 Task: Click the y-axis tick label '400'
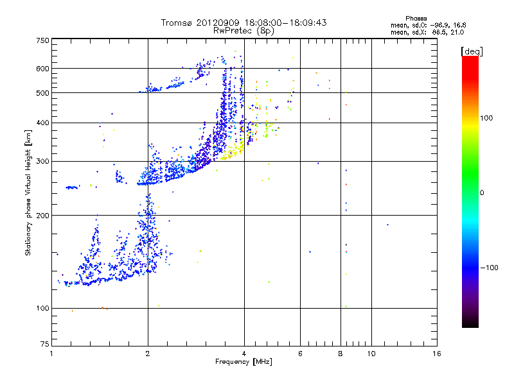tap(42, 123)
